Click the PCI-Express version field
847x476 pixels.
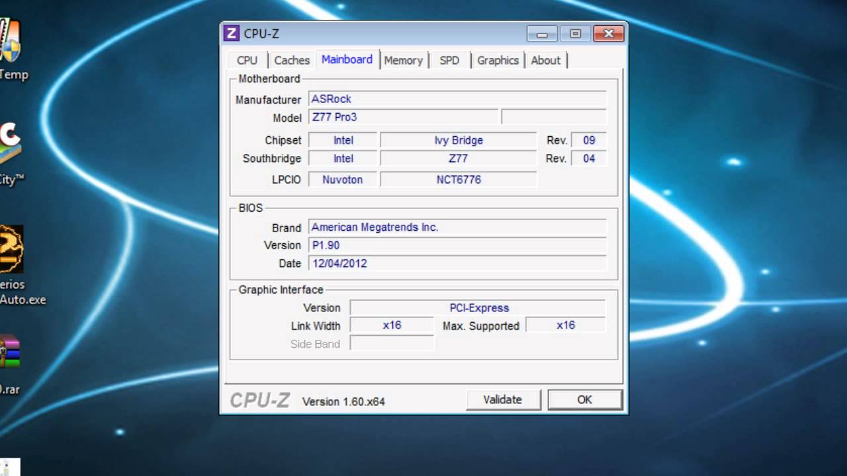(478, 308)
